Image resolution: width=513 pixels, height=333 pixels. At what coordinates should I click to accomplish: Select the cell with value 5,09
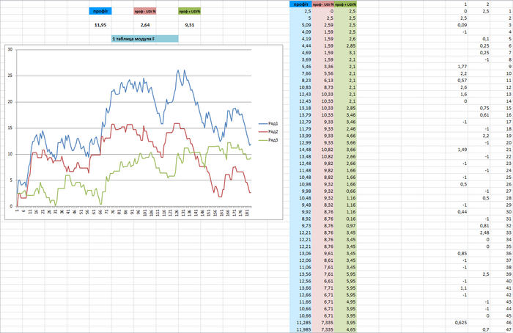click(300, 25)
